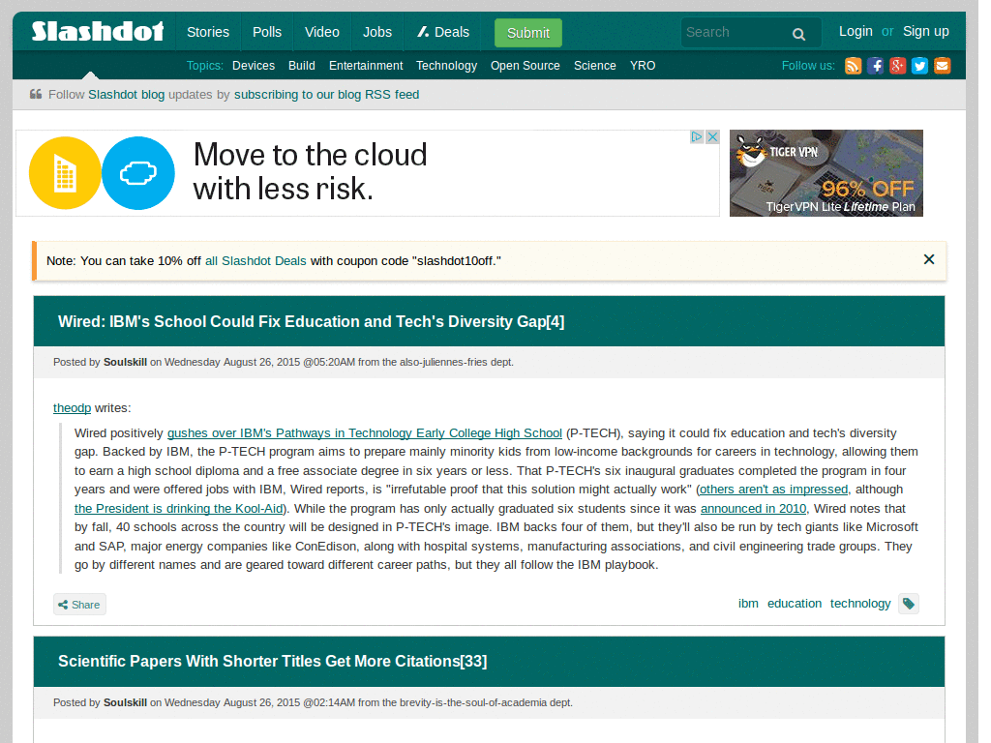Open the Deals tab
The width and height of the screenshot is (991, 743).
442,32
